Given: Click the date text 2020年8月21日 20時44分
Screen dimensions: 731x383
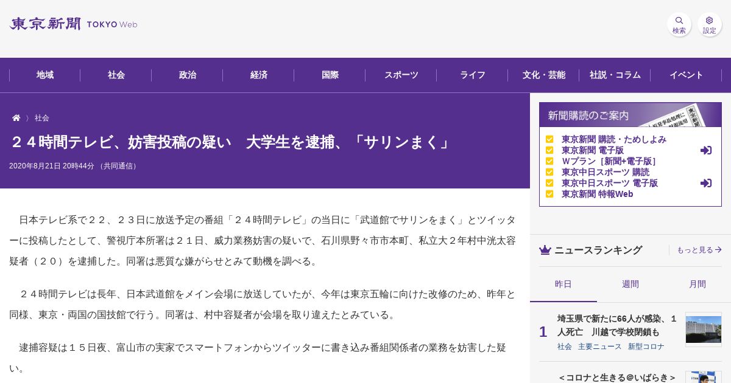Looking at the screenshot, I should (52, 166).
